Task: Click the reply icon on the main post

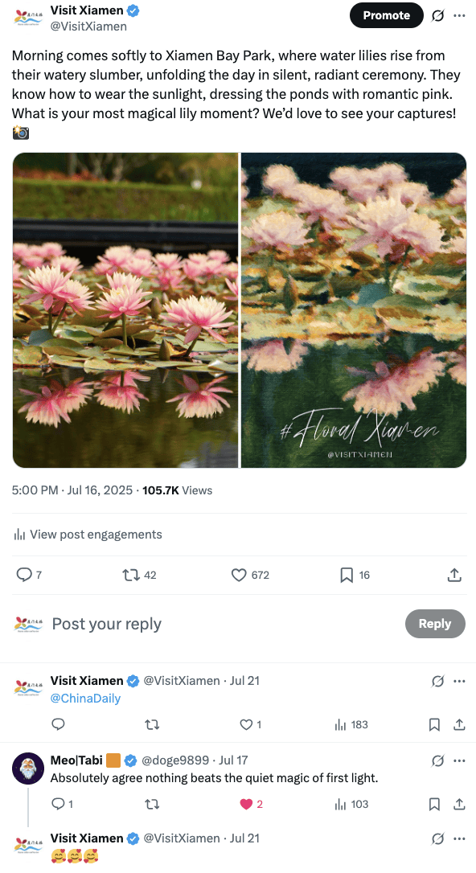Action: pos(24,575)
